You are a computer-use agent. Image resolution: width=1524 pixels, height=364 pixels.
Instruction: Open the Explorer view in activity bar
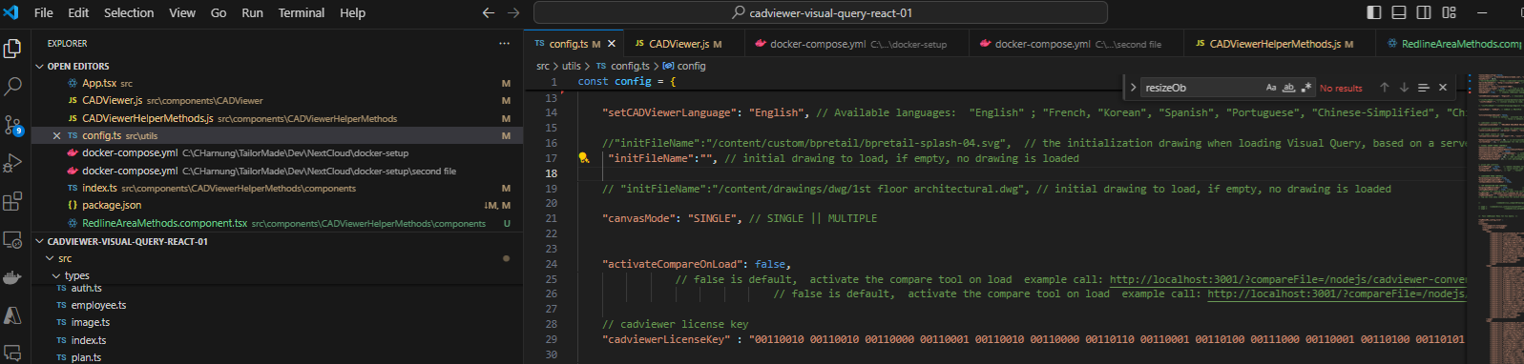[x=13, y=48]
